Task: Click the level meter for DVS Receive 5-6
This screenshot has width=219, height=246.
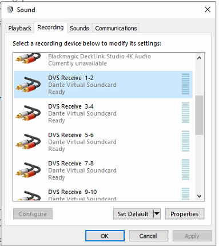Action: [185, 141]
